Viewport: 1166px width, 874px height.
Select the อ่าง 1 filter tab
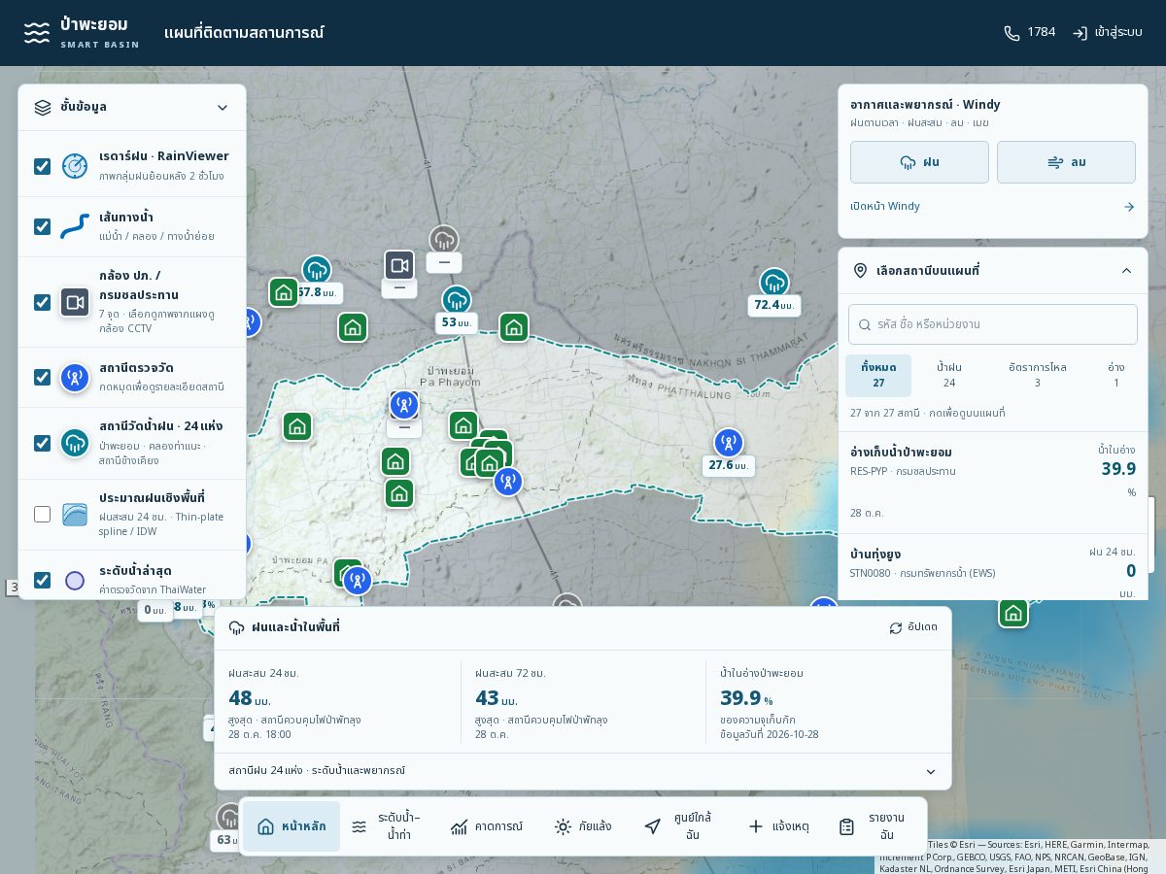1116,376
